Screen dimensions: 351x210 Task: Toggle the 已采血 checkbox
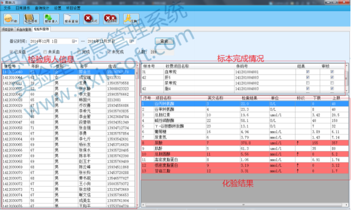(11, 52)
